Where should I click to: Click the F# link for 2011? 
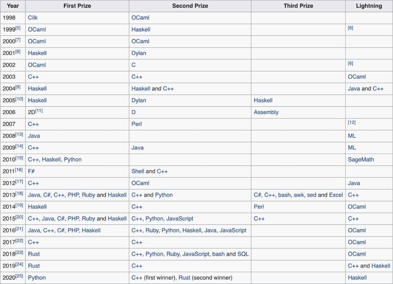point(31,171)
